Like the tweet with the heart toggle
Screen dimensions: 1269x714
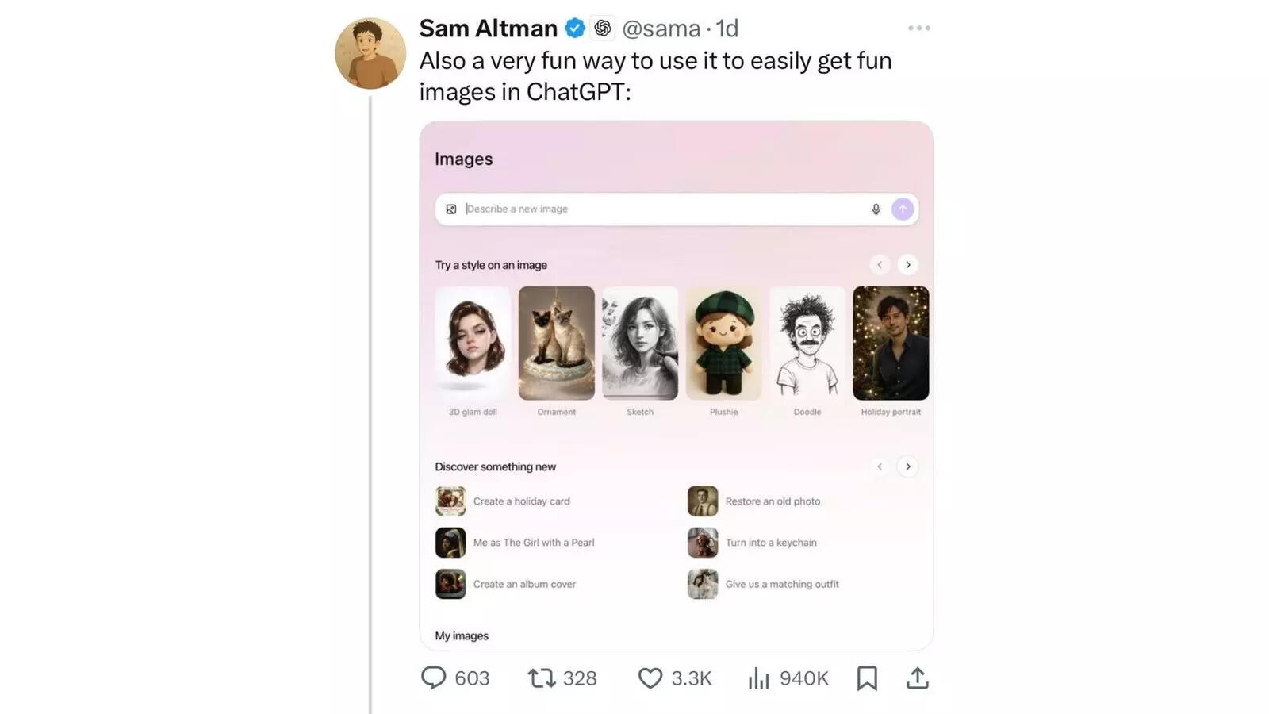pos(650,678)
